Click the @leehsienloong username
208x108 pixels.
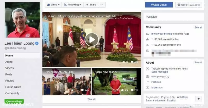15,48
